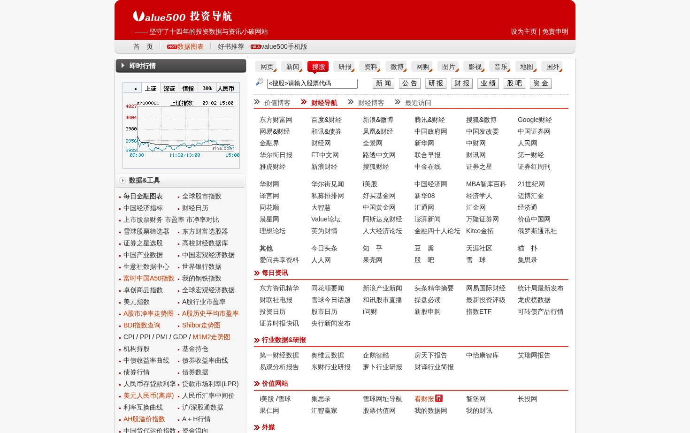Screen dimensions: 690x433
Task: Click double chevron before 每日资讯
Action: coord(257,273)
